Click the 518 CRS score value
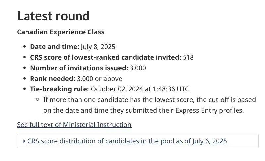The image size is (265, 161). pos(188,57)
